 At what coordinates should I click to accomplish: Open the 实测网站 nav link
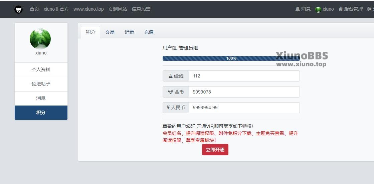(x=118, y=9)
